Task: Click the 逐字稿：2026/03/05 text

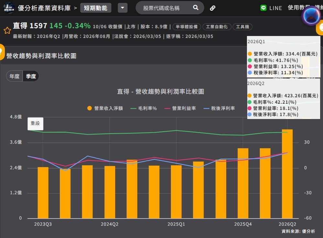Action: coord(190,36)
